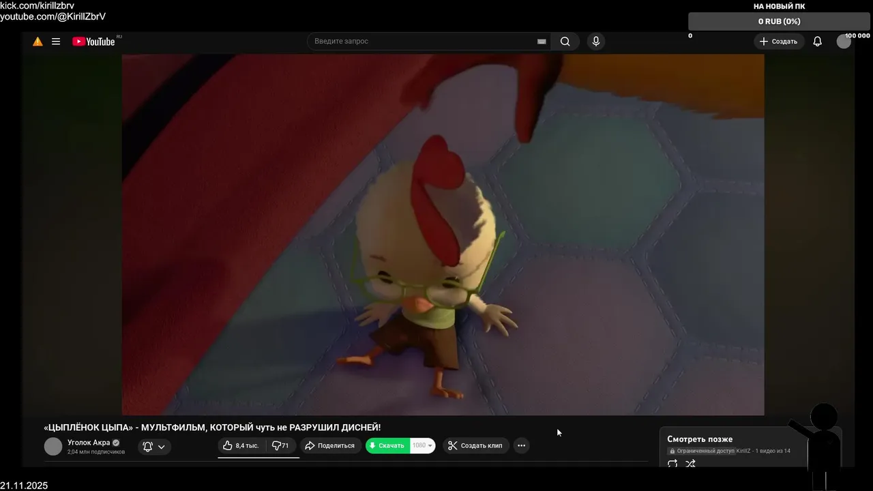Dislike the video showing 71 dislikes
The width and height of the screenshot is (873, 491).
point(281,445)
